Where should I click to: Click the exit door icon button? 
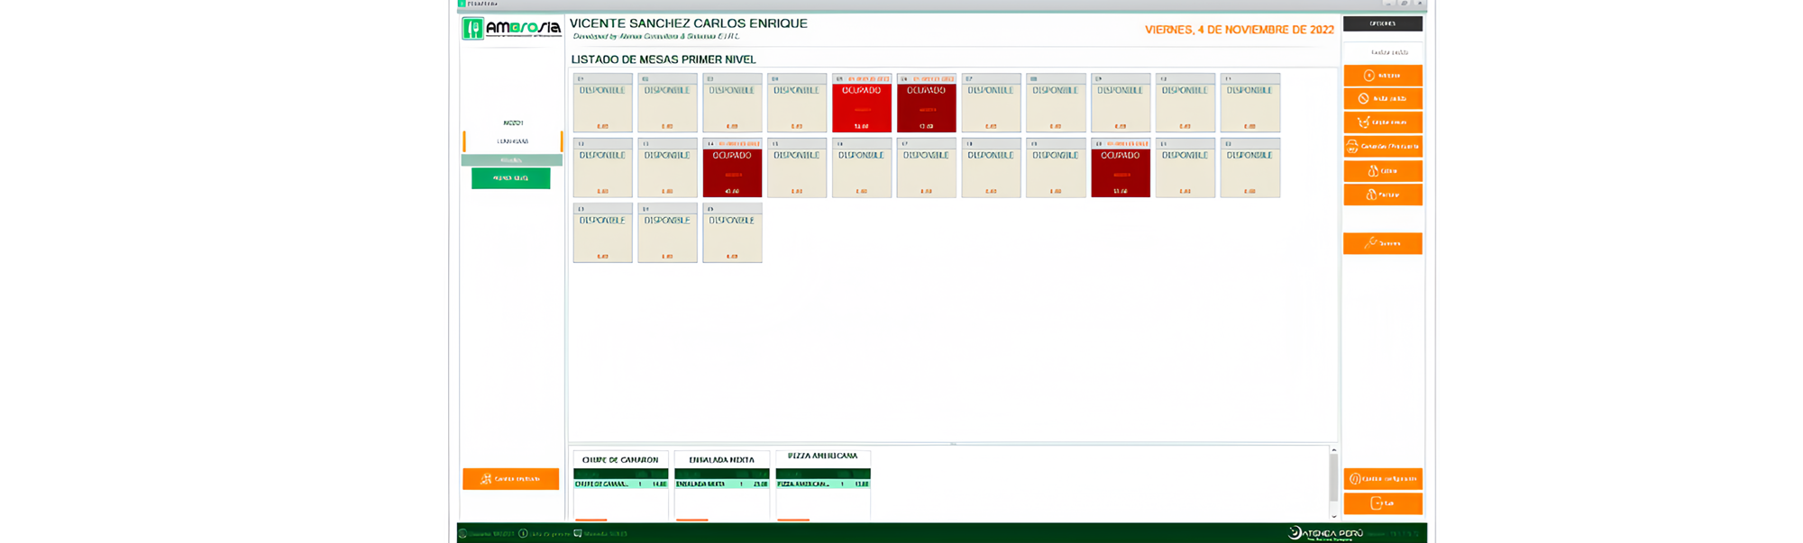(x=1382, y=503)
